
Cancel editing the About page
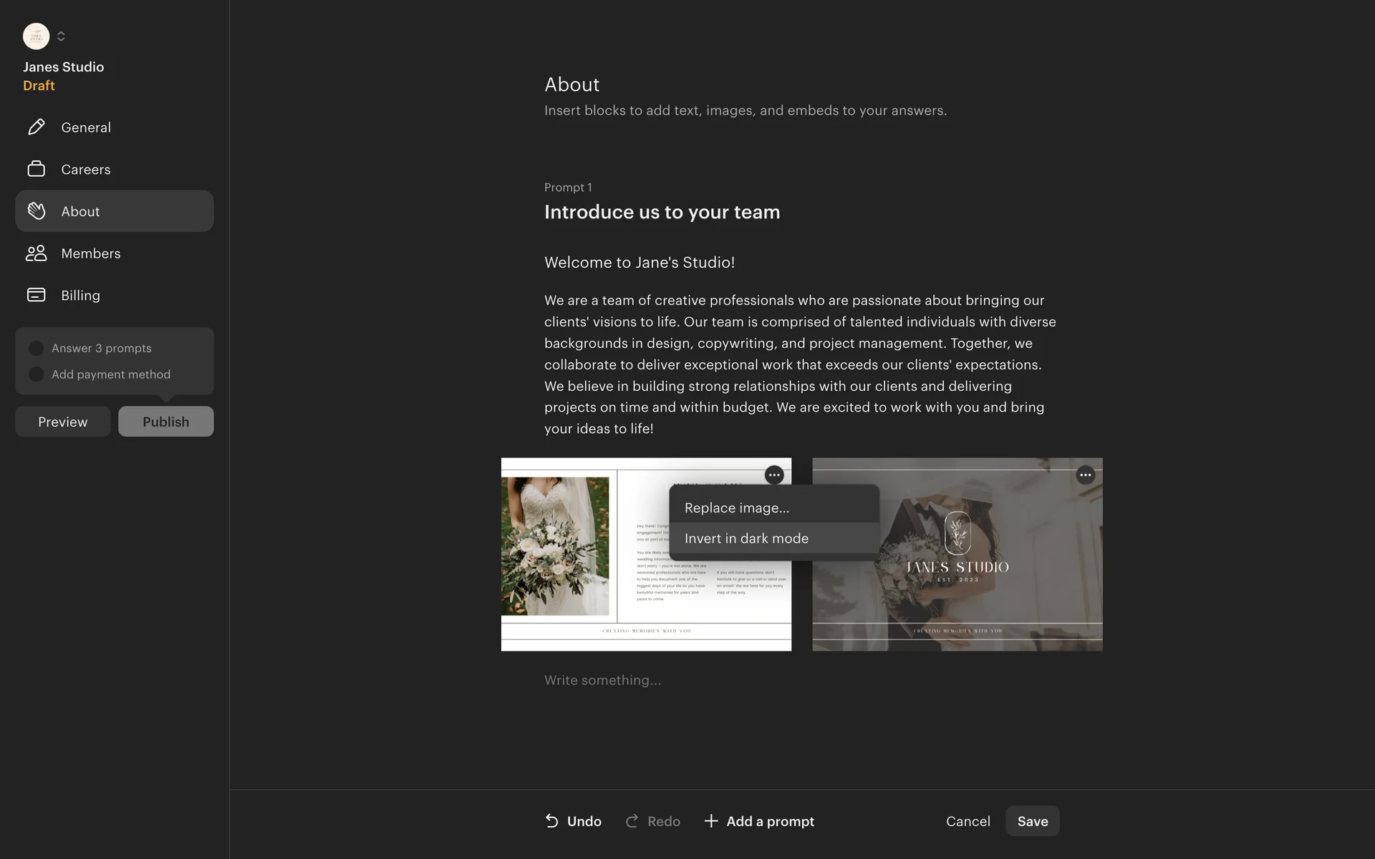click(x=968, y=821)
